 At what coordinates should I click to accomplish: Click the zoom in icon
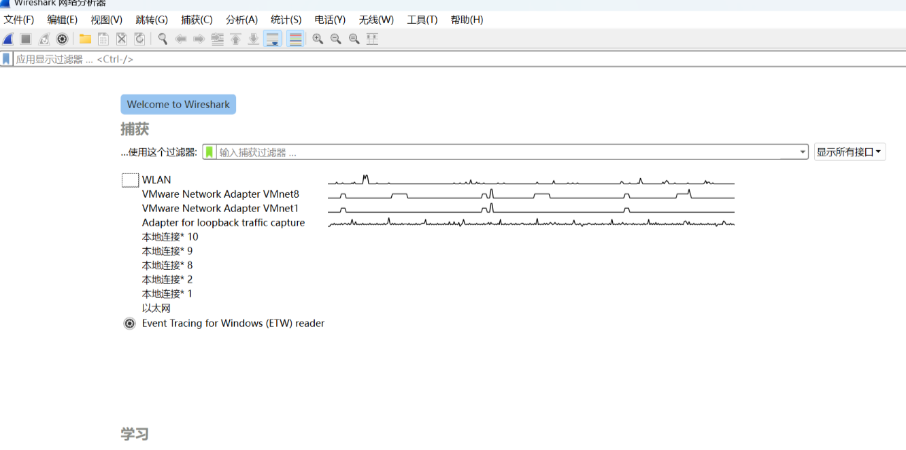coord(318,39)
